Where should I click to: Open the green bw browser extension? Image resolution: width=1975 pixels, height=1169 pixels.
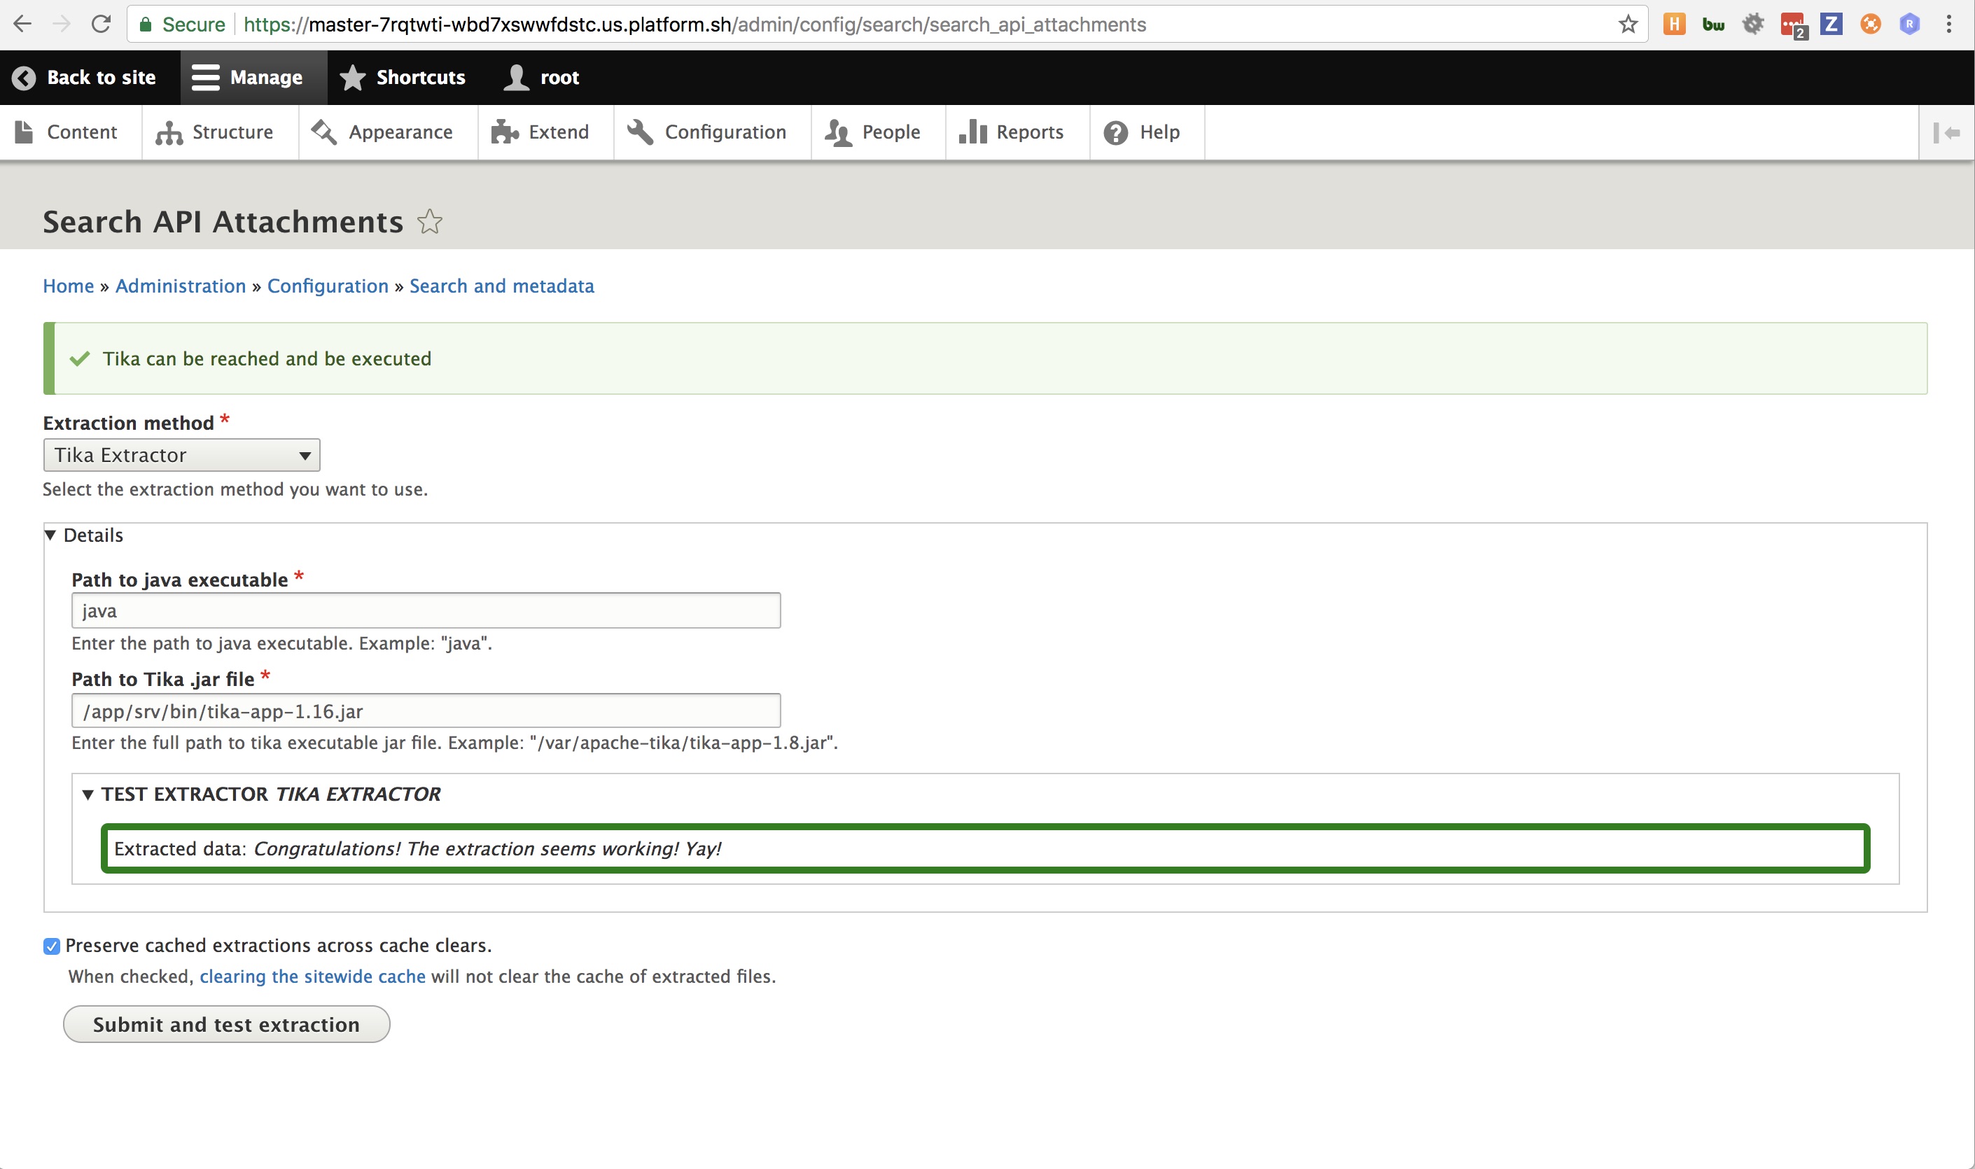(x=1712, y=24)
